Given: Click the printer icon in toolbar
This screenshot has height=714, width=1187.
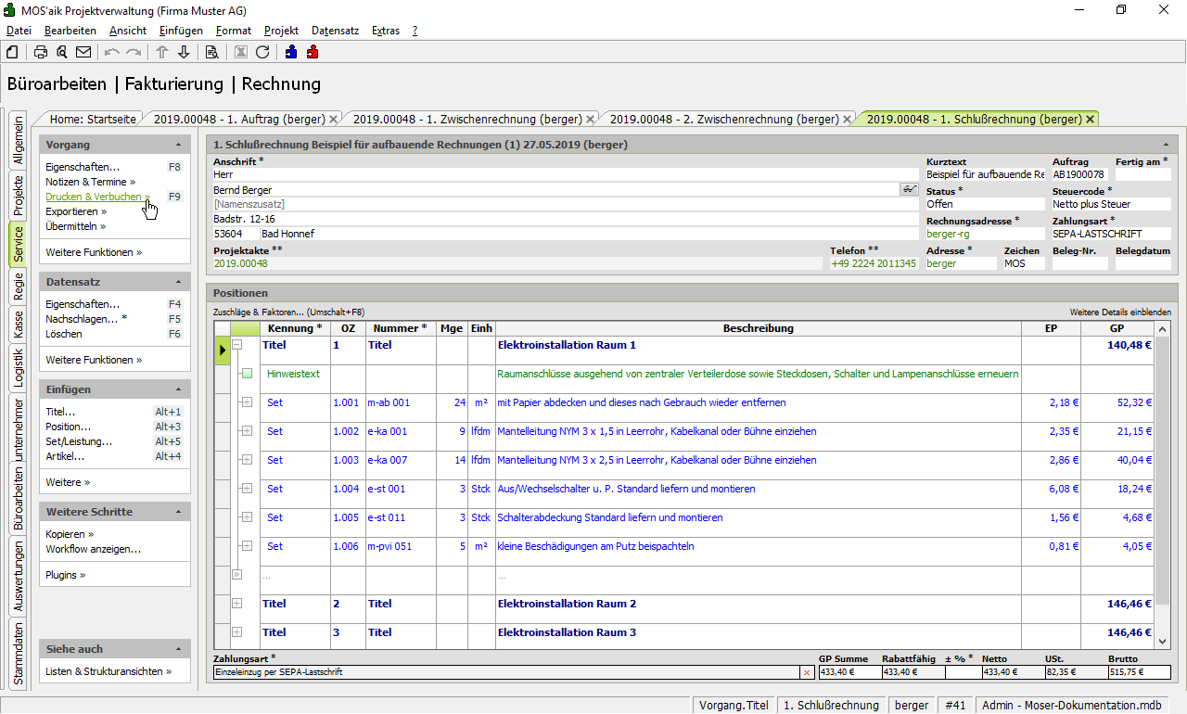Looking at the screenshot, I should pos(41,52).
